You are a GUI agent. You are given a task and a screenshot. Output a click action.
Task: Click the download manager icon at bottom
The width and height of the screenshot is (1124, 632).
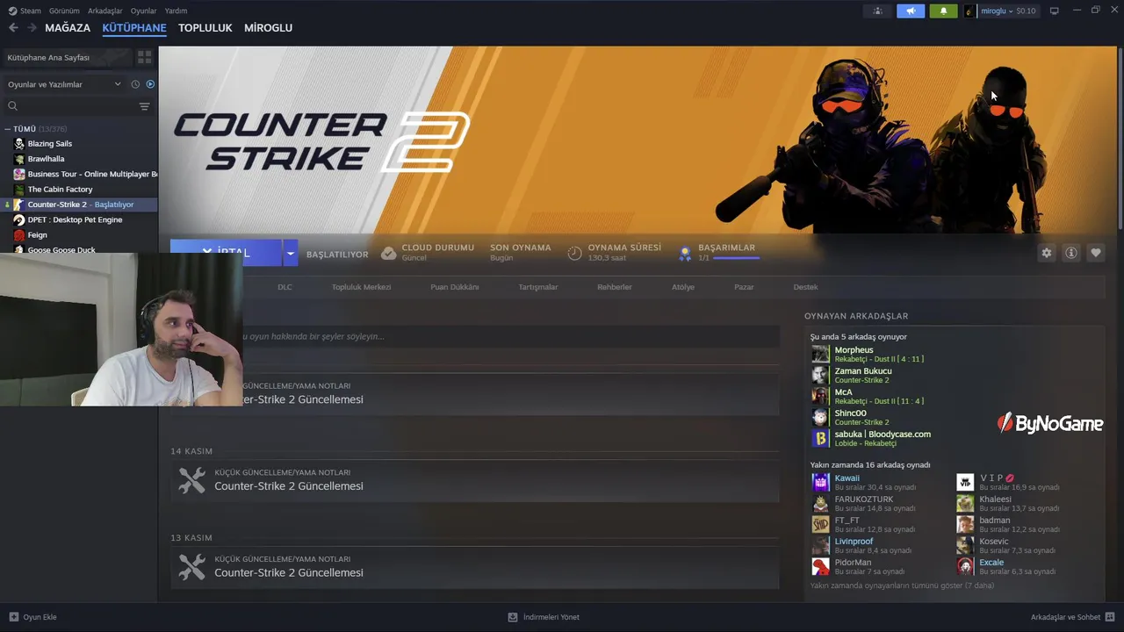click(513, 617)
